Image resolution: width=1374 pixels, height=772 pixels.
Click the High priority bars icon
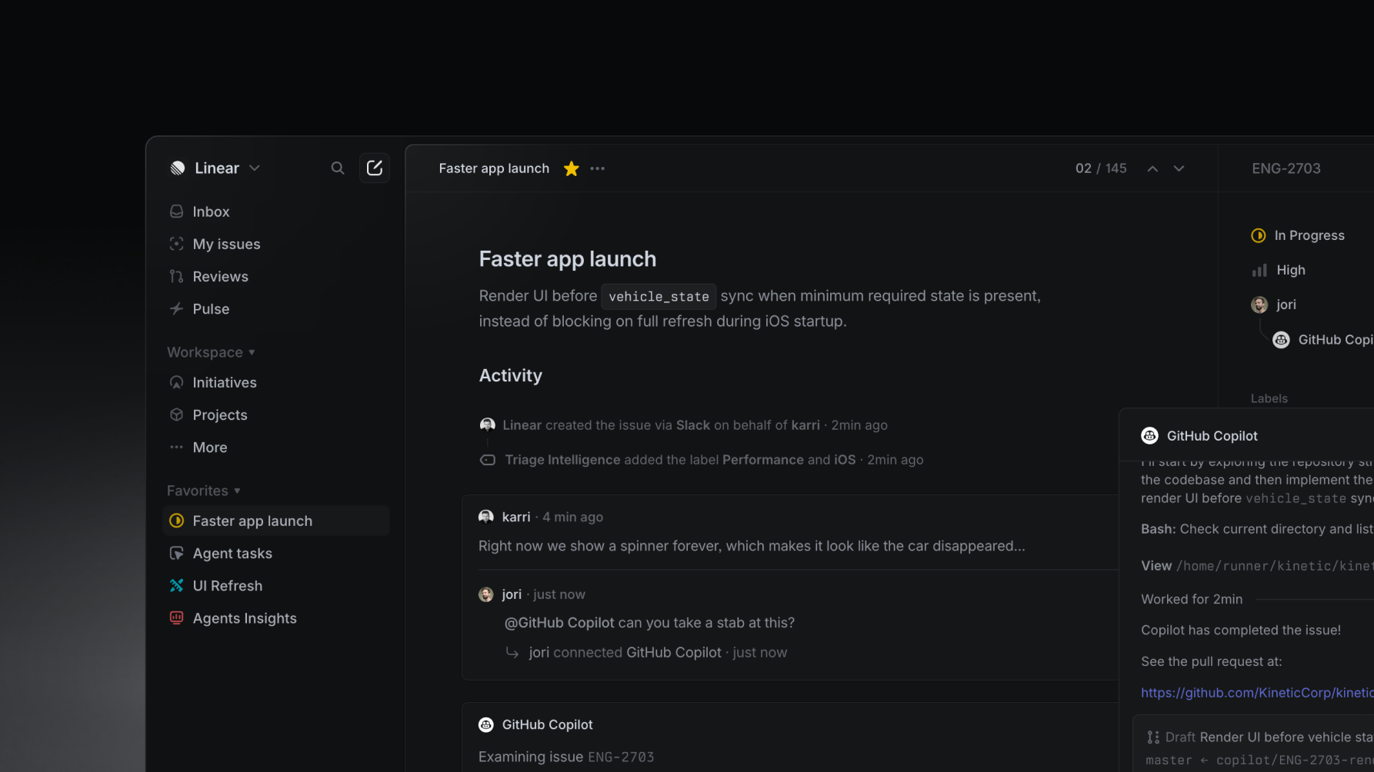(x=1259, y=270)
